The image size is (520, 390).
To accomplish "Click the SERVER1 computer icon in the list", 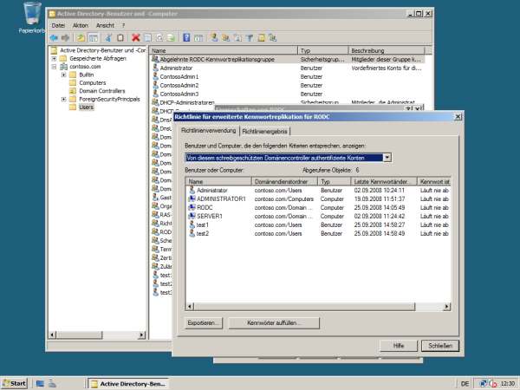I will (192, 216).
